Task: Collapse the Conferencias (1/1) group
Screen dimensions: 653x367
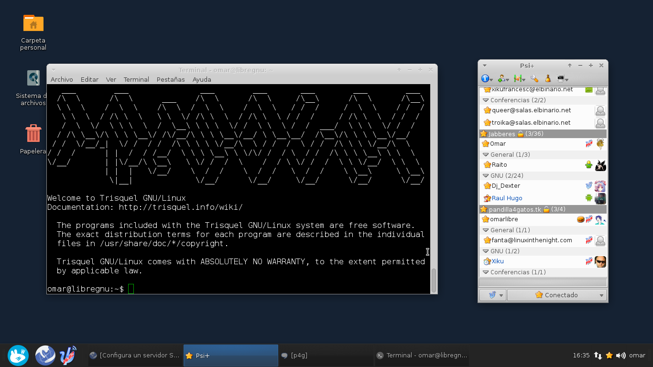Action: click(486, 272)
